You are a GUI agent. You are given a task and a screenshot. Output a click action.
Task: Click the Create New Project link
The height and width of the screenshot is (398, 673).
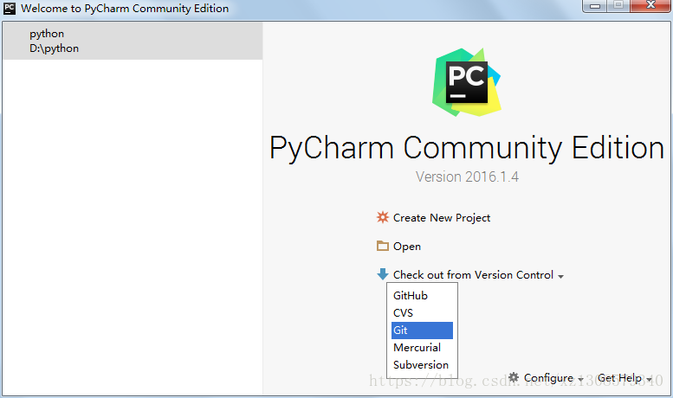(442, 218)
